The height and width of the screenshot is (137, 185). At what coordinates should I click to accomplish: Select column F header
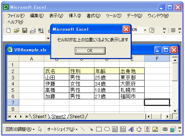tap(157, 59)
